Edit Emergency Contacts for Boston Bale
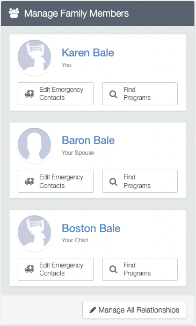The height and width of the screenshot is (326, 196). tap(56, 269)
